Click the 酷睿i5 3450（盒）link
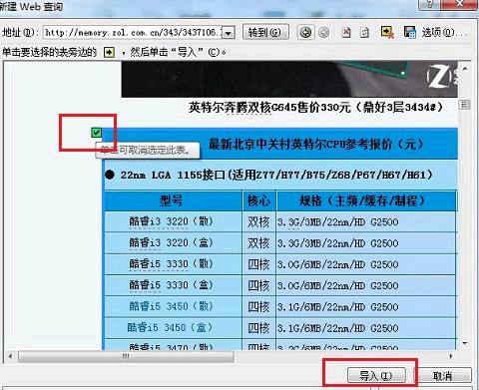The width and height of the screenshot is (479, 390). tap(170, 328)
